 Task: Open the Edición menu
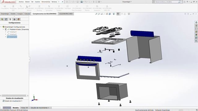[x=28, y=2]
